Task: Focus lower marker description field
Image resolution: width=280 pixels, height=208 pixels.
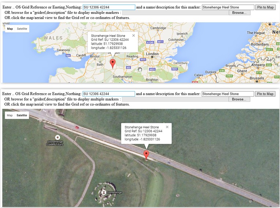Action: pos(228,94)
